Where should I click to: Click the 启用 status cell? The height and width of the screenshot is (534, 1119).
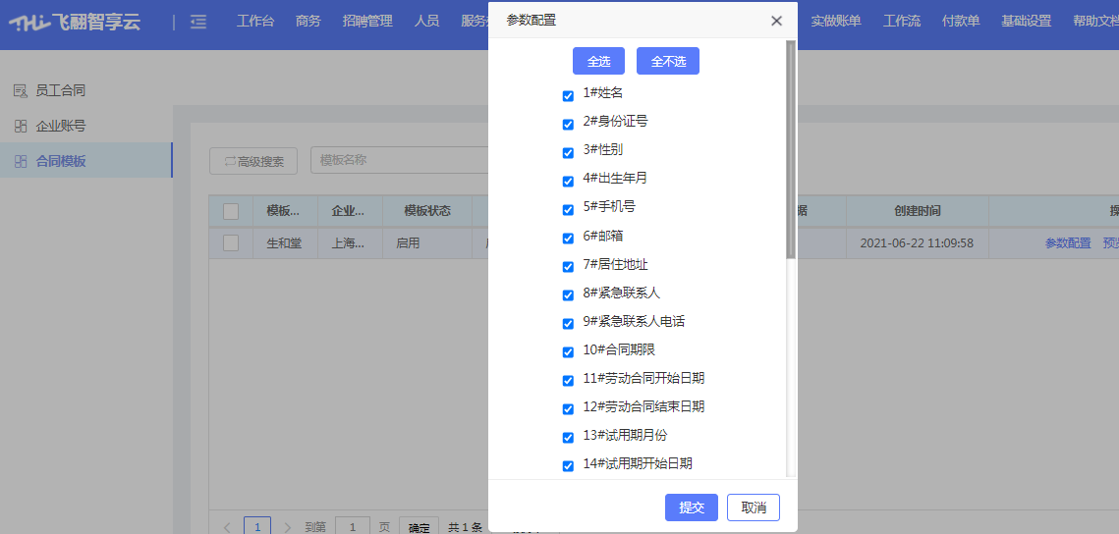[427, 243]
